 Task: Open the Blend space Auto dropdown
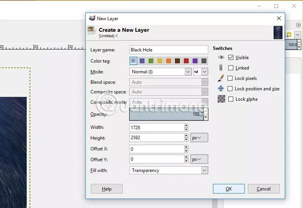tap(169, 82)
